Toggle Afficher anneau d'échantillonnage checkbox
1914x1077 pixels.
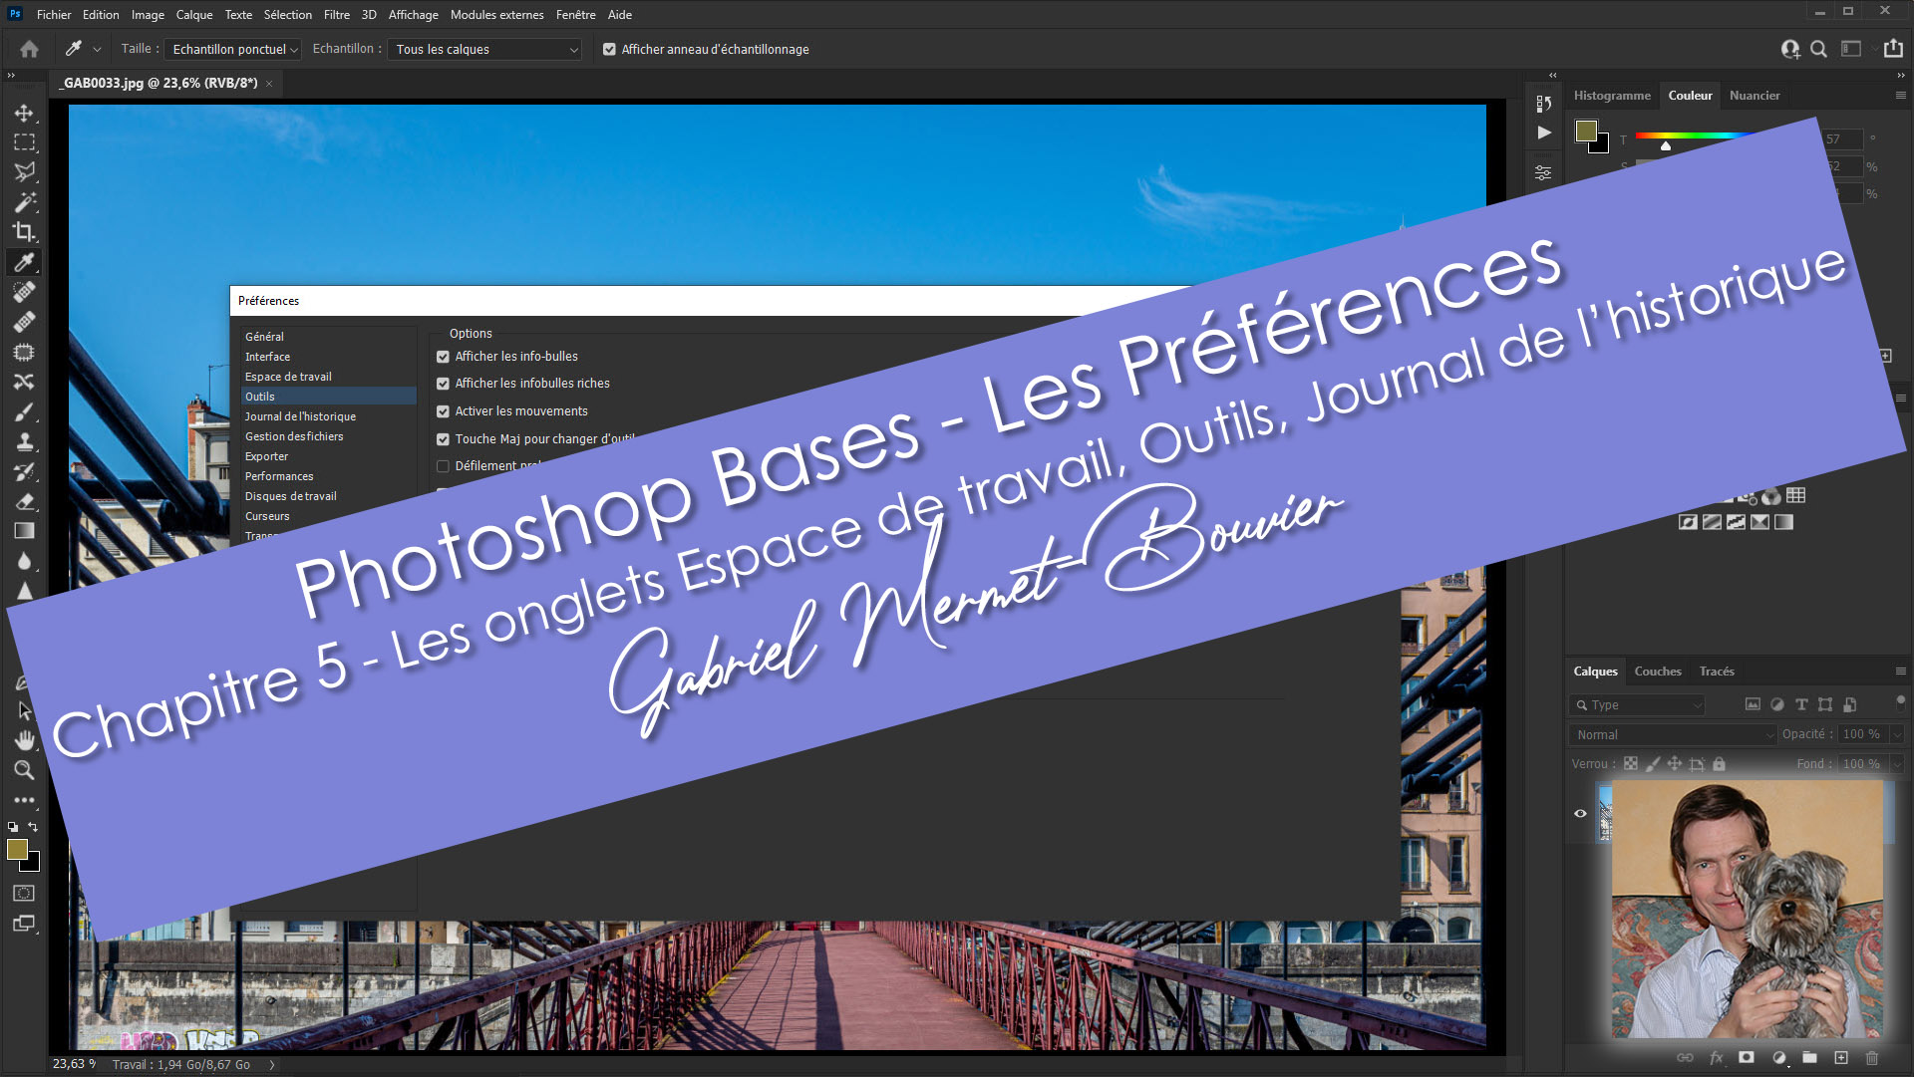609,49
